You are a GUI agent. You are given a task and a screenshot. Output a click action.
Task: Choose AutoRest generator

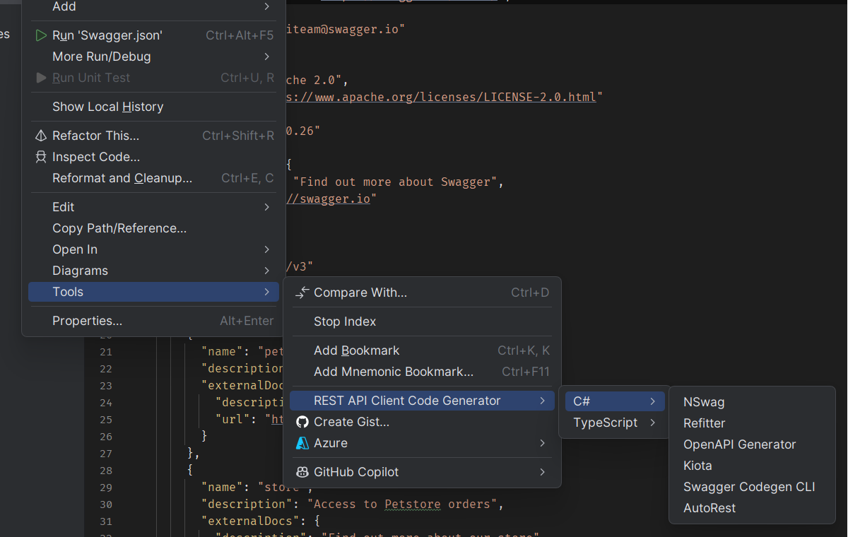753,508
